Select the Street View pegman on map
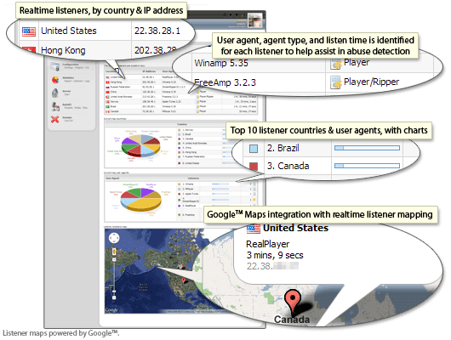Screen dimensions: 451x340 pyautogui.click(x=114, y=252)
